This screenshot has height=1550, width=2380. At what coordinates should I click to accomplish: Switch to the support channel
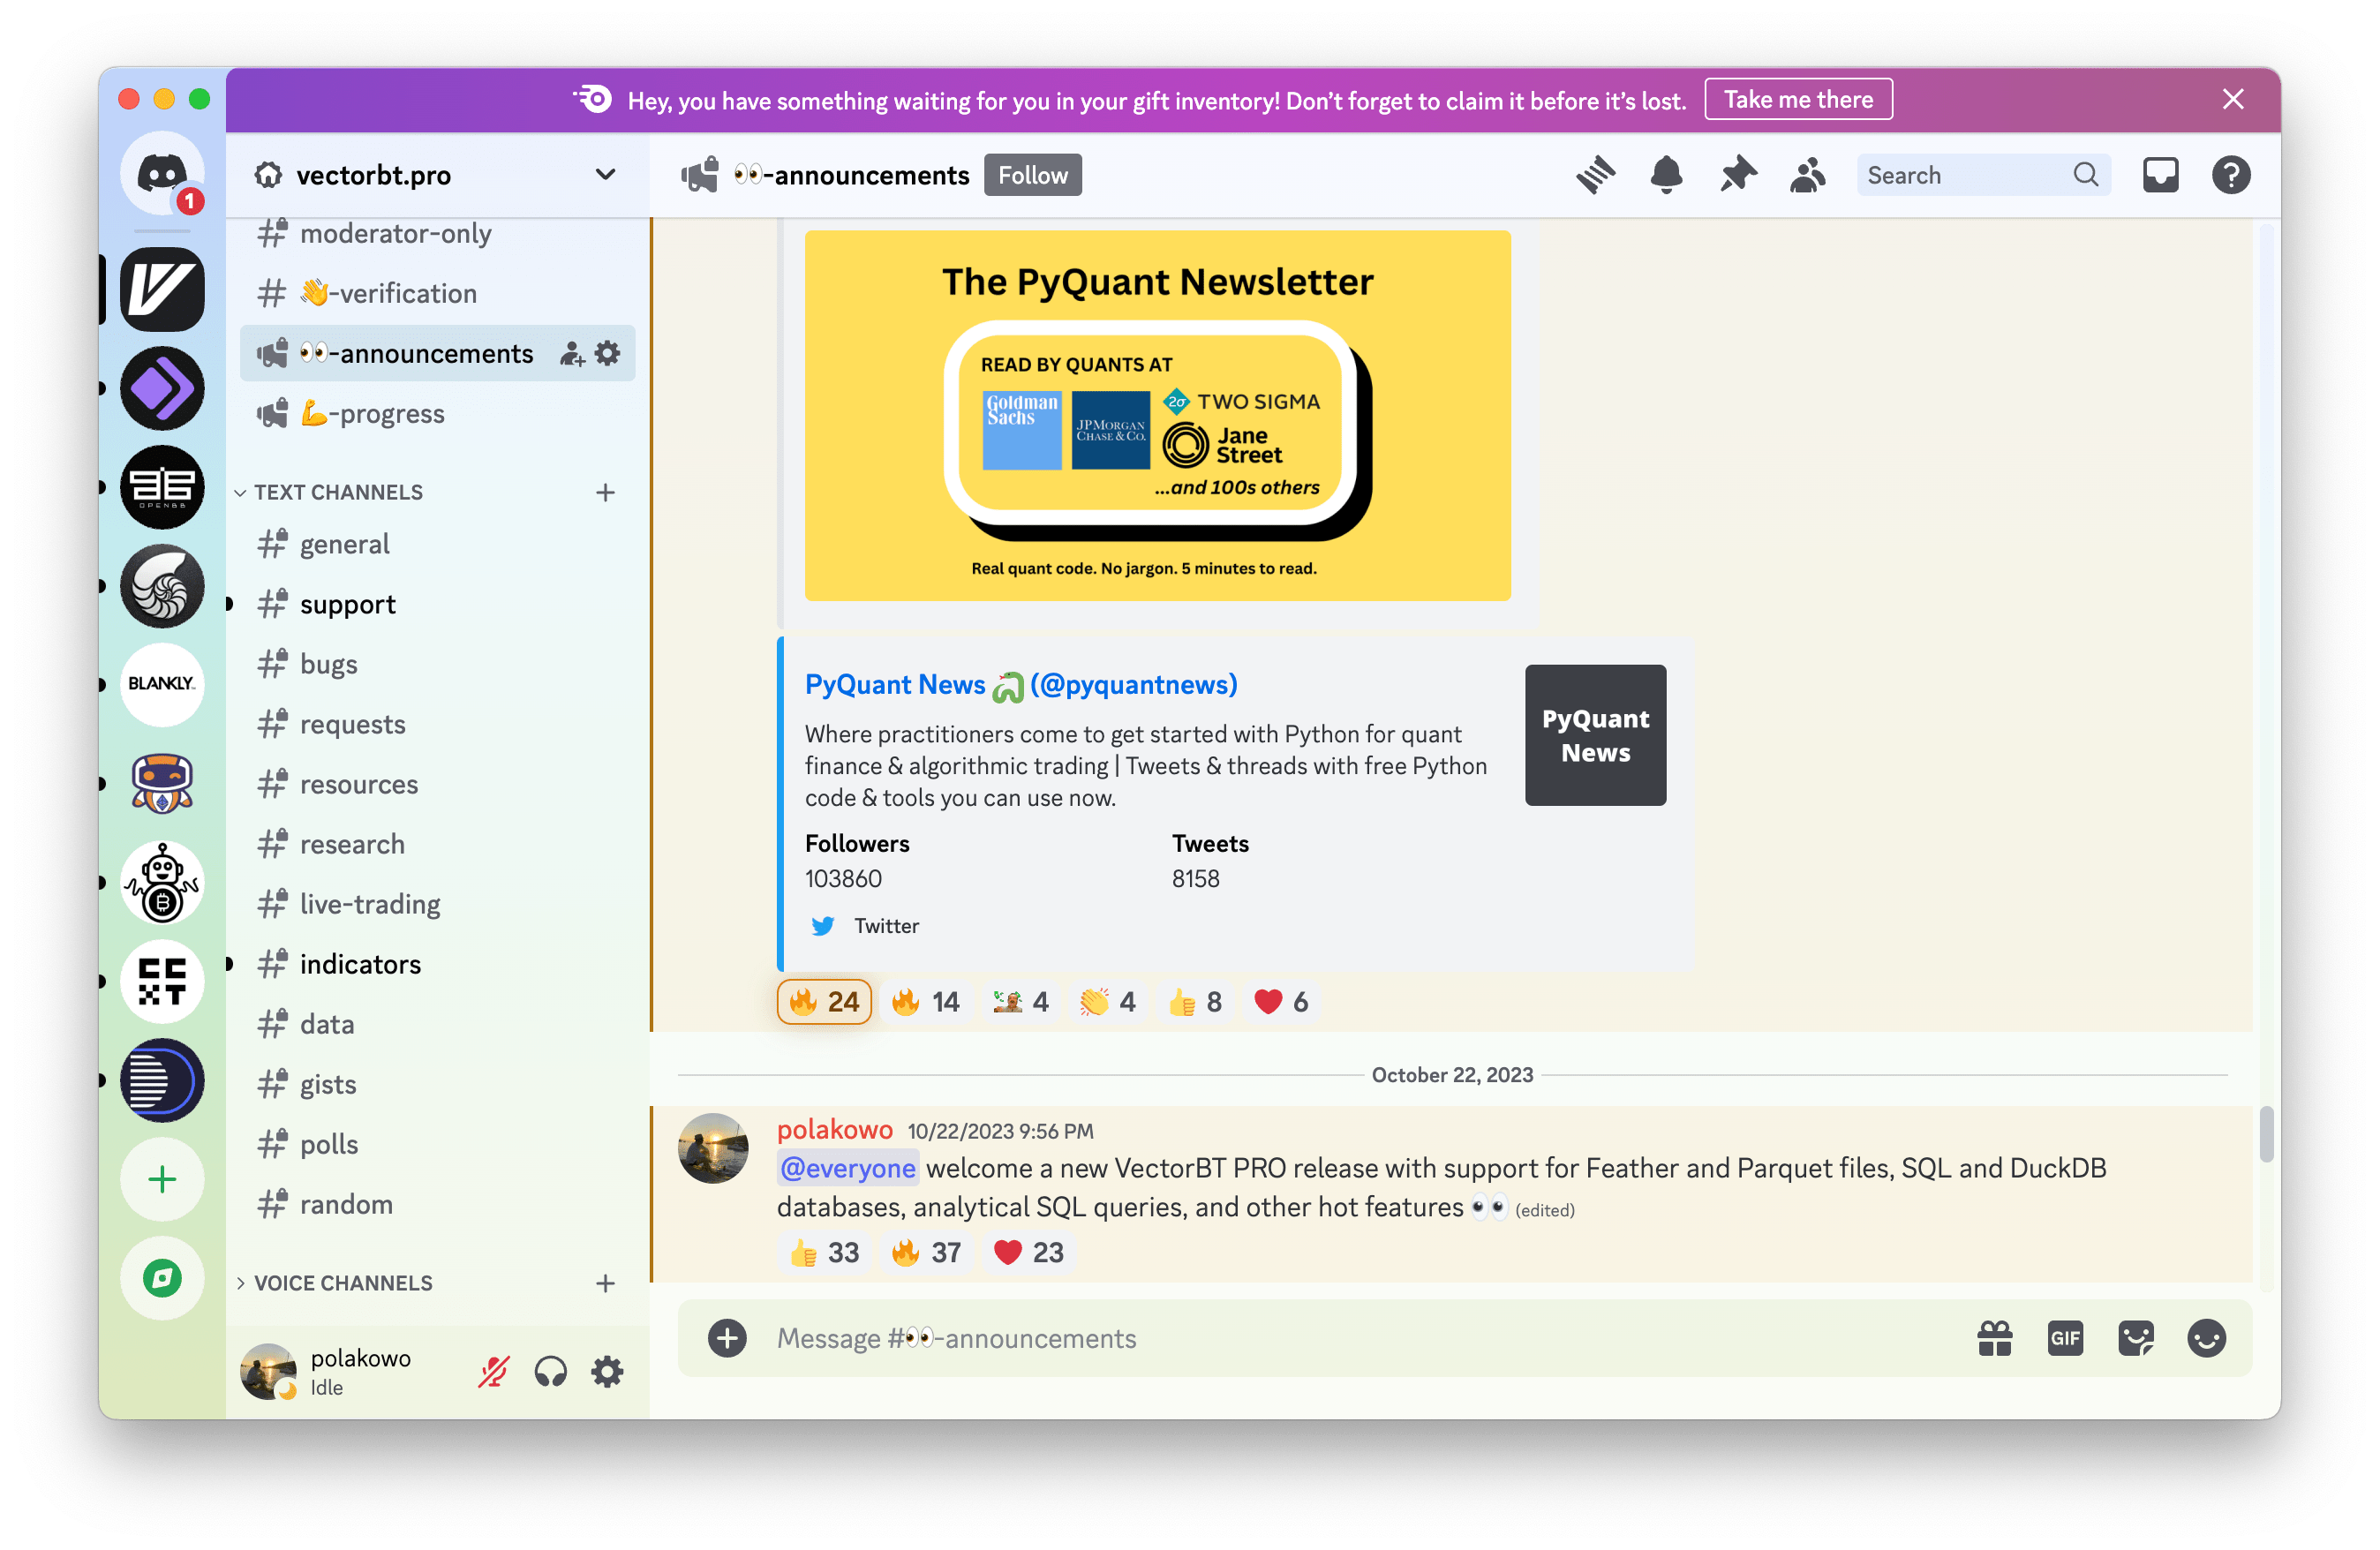click(347, 604)
